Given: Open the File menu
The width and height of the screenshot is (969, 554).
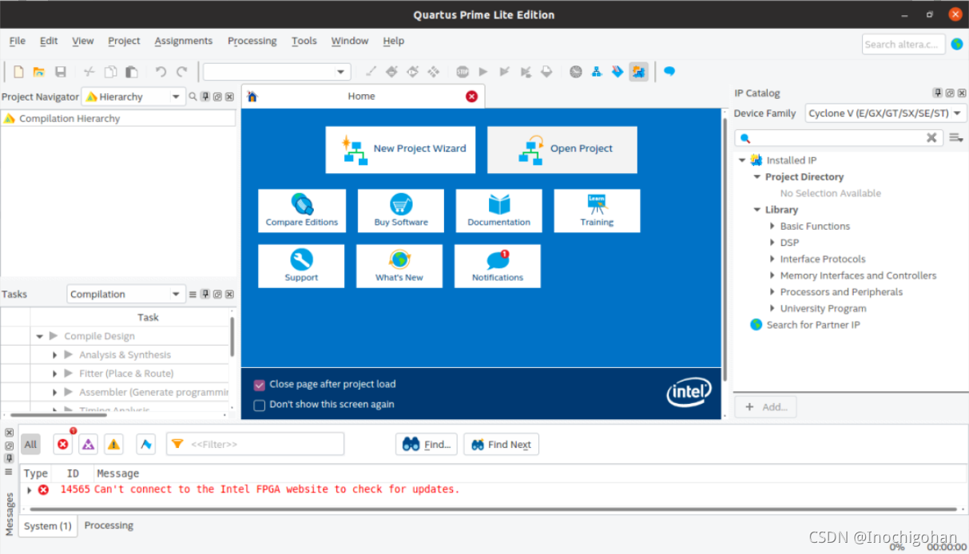Looking at the screenshot, I should click(17, 41).
